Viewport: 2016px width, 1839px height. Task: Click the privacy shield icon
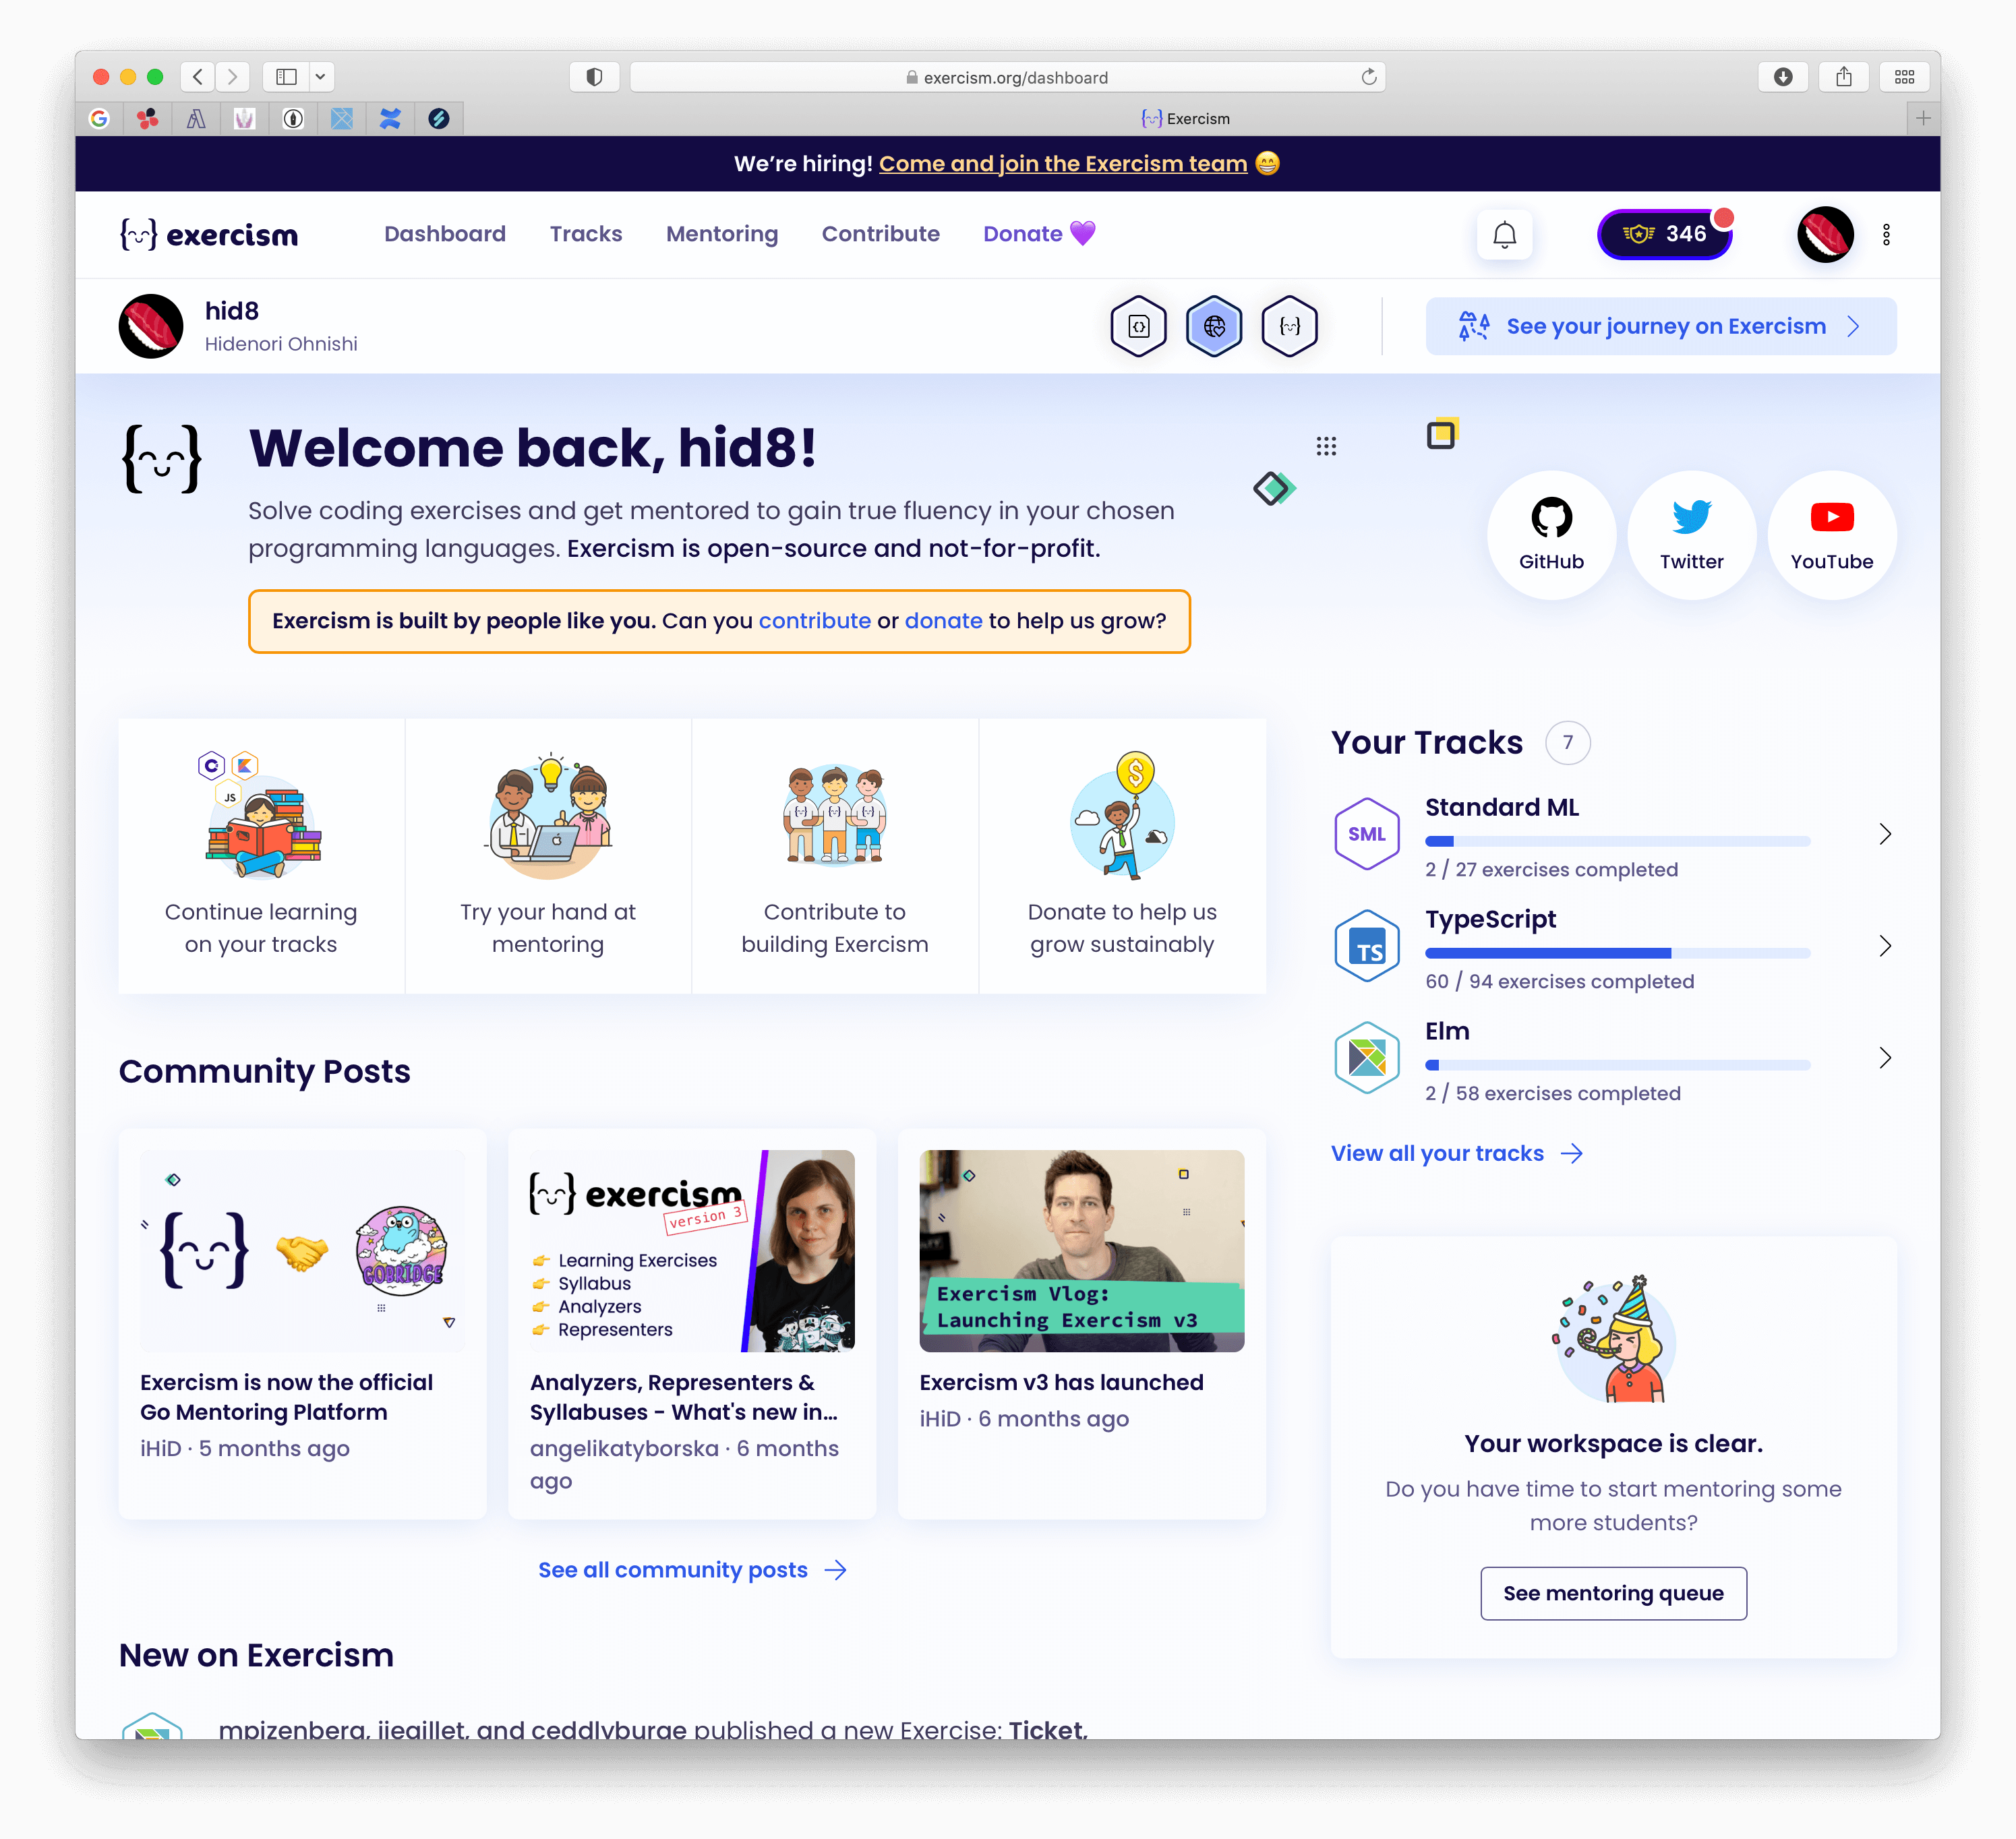(594, 77)
